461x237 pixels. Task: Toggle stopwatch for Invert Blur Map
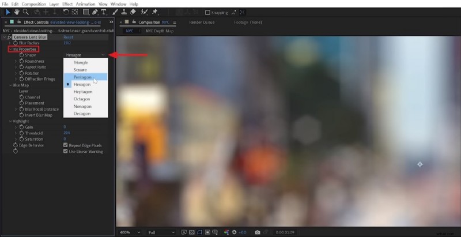[x=21, y=115]
